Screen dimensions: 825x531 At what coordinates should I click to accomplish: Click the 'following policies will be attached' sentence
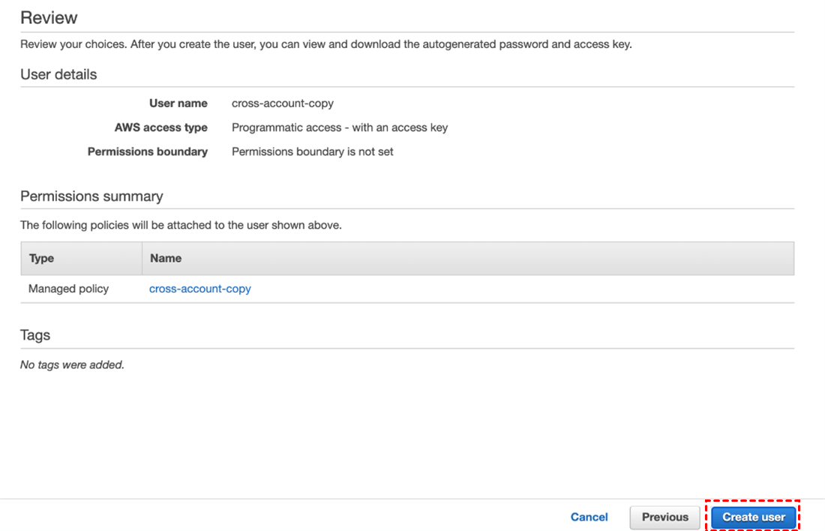181,225
